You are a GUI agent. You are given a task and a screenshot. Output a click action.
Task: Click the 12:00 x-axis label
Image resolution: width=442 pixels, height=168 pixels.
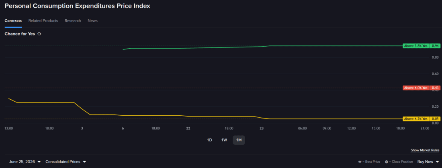point(351,128)
